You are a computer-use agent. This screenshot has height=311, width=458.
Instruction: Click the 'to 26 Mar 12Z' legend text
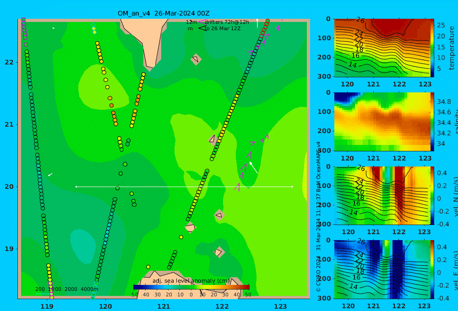pyautogui.click(x=223, y=29)
